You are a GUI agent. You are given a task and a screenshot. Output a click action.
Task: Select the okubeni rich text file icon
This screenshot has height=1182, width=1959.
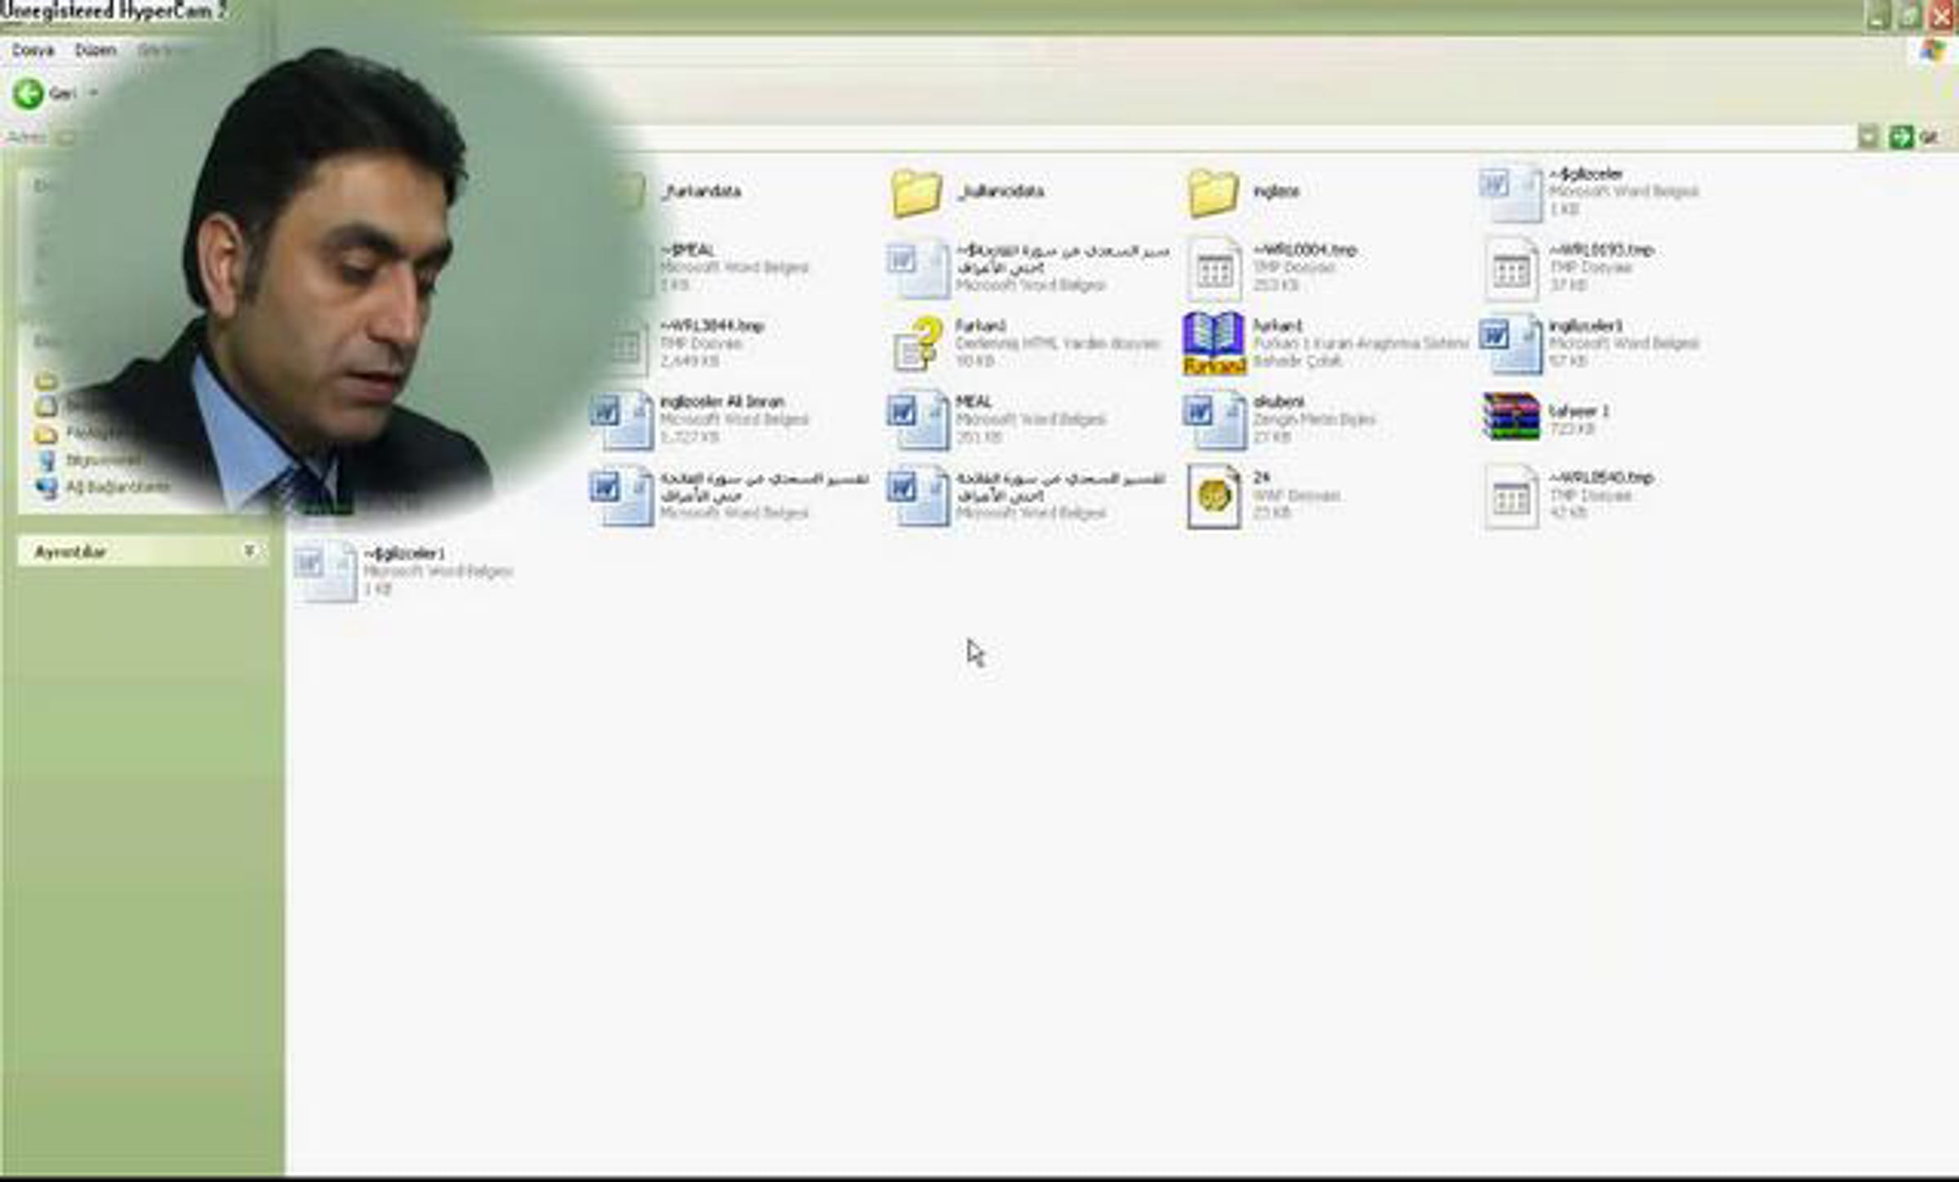point(1214,420)
